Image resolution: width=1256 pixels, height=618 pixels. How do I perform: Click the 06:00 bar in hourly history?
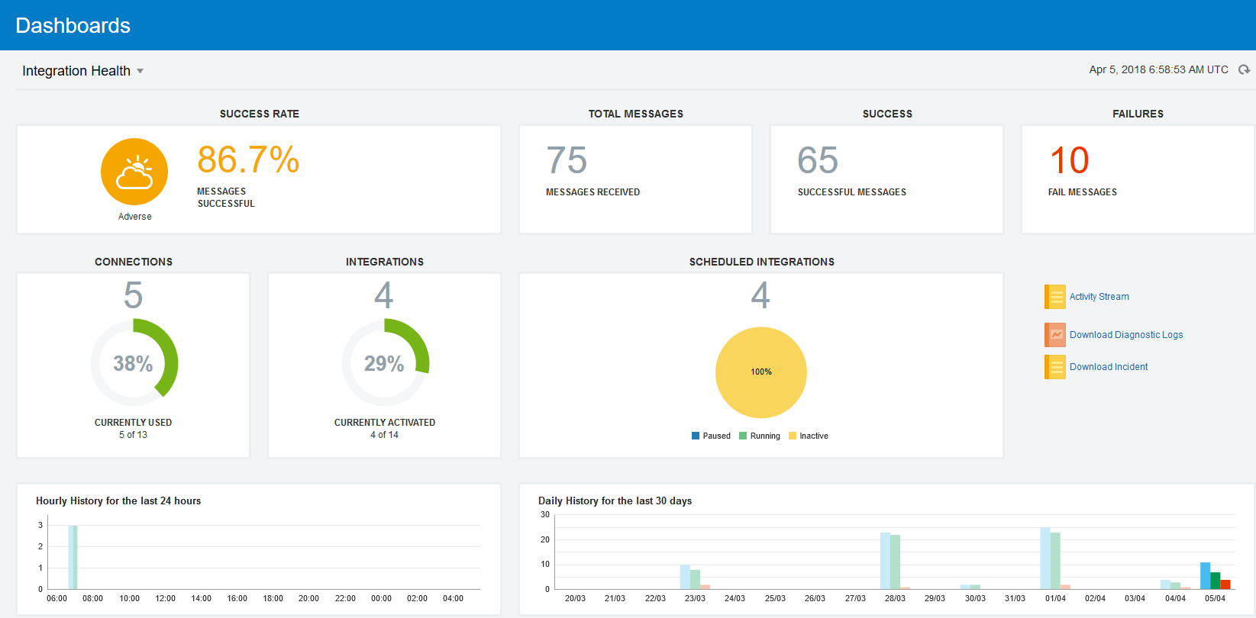[x=73, y=557]
